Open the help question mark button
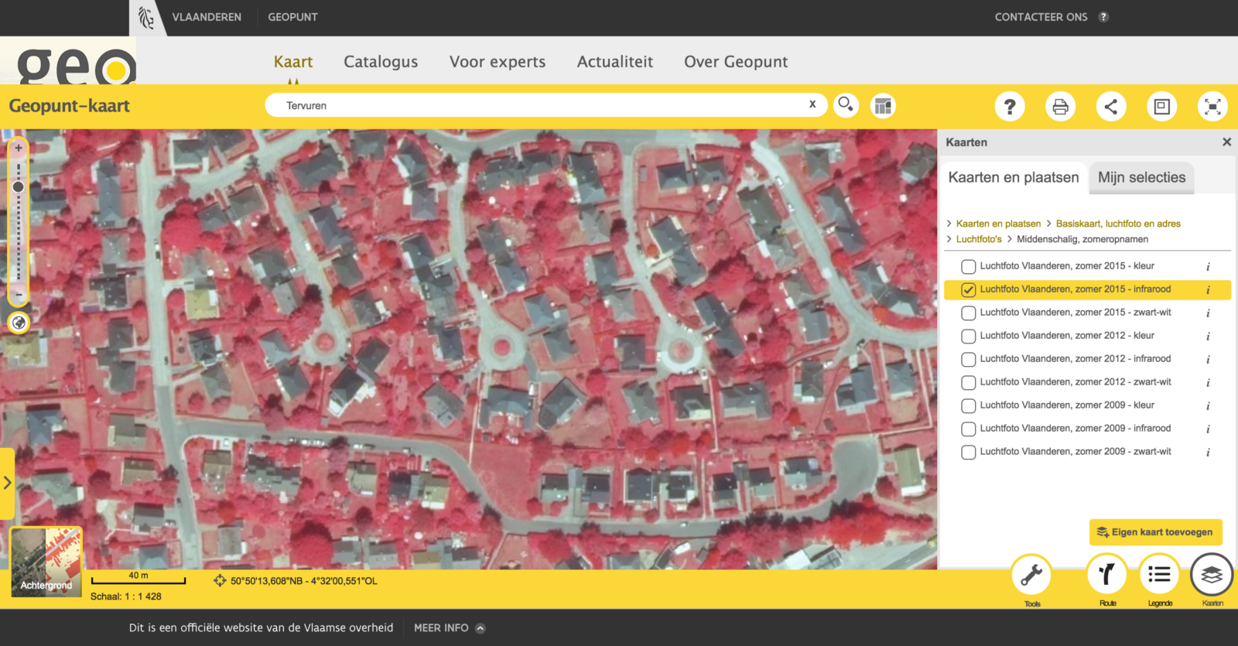The width and height of the screenshot is (1238, 646). pyautogui.click(x=1010, y=106)
